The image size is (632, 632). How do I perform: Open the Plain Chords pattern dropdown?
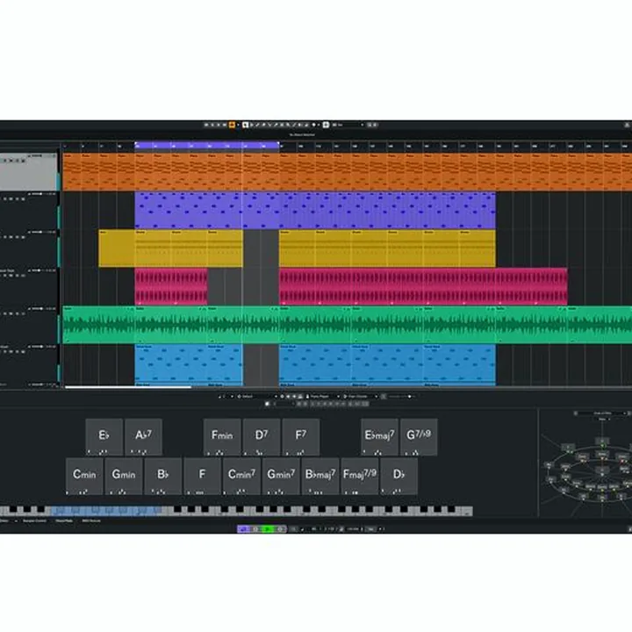tap(360, 397)
